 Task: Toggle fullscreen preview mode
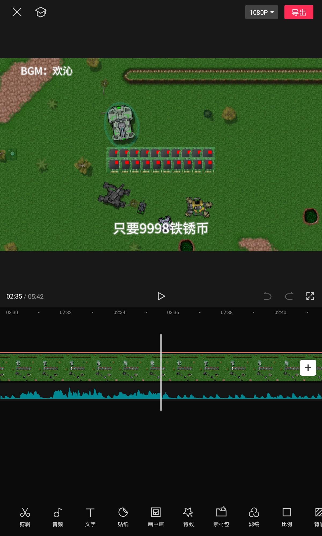point(310,296)
